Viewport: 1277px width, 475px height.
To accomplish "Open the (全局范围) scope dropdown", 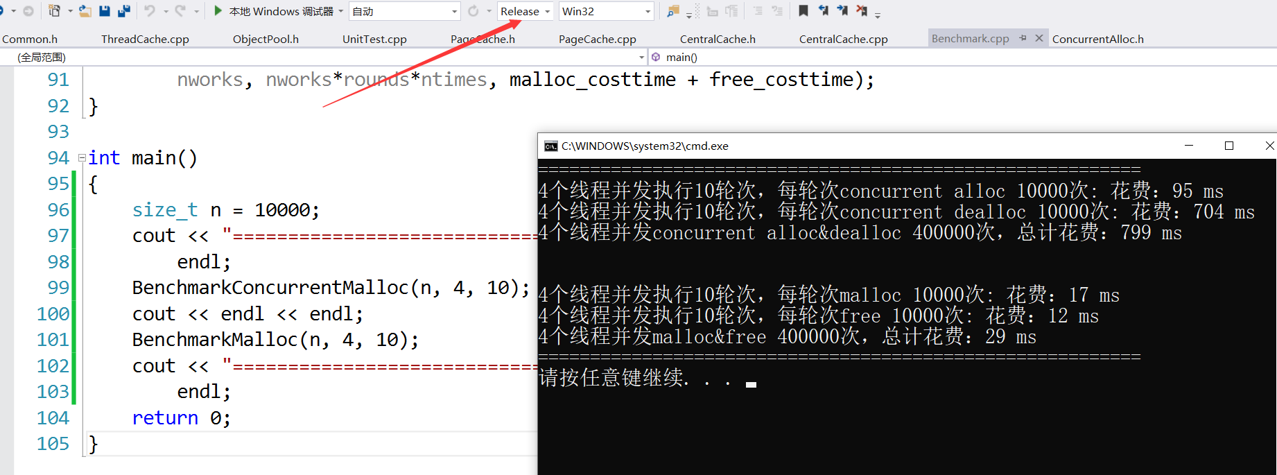I will coord(324,57).
